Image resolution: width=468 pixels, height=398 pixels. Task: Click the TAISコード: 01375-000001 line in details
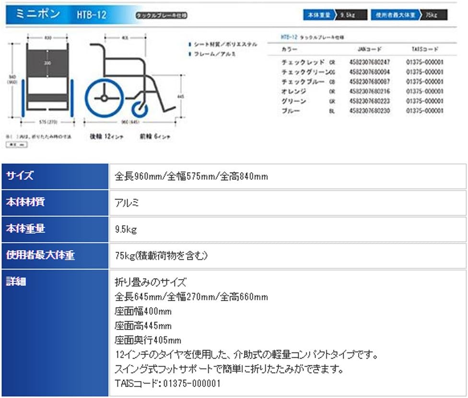coord(167,383)
